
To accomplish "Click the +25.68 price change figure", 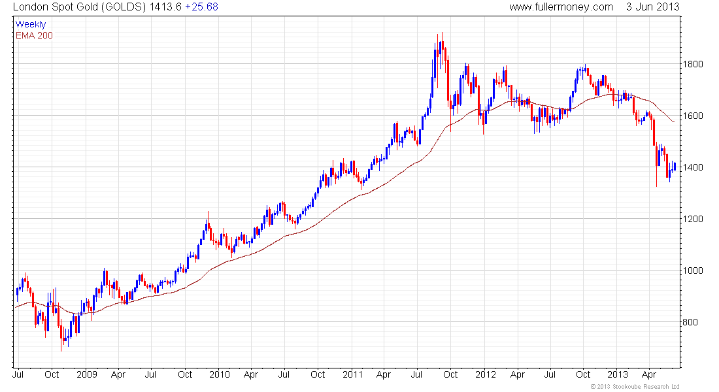I will tap(202, 7).
